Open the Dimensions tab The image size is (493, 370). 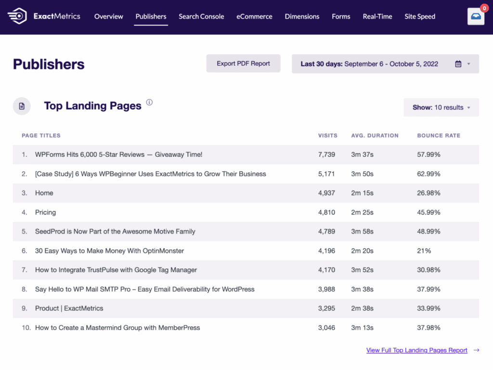point(302,16)
